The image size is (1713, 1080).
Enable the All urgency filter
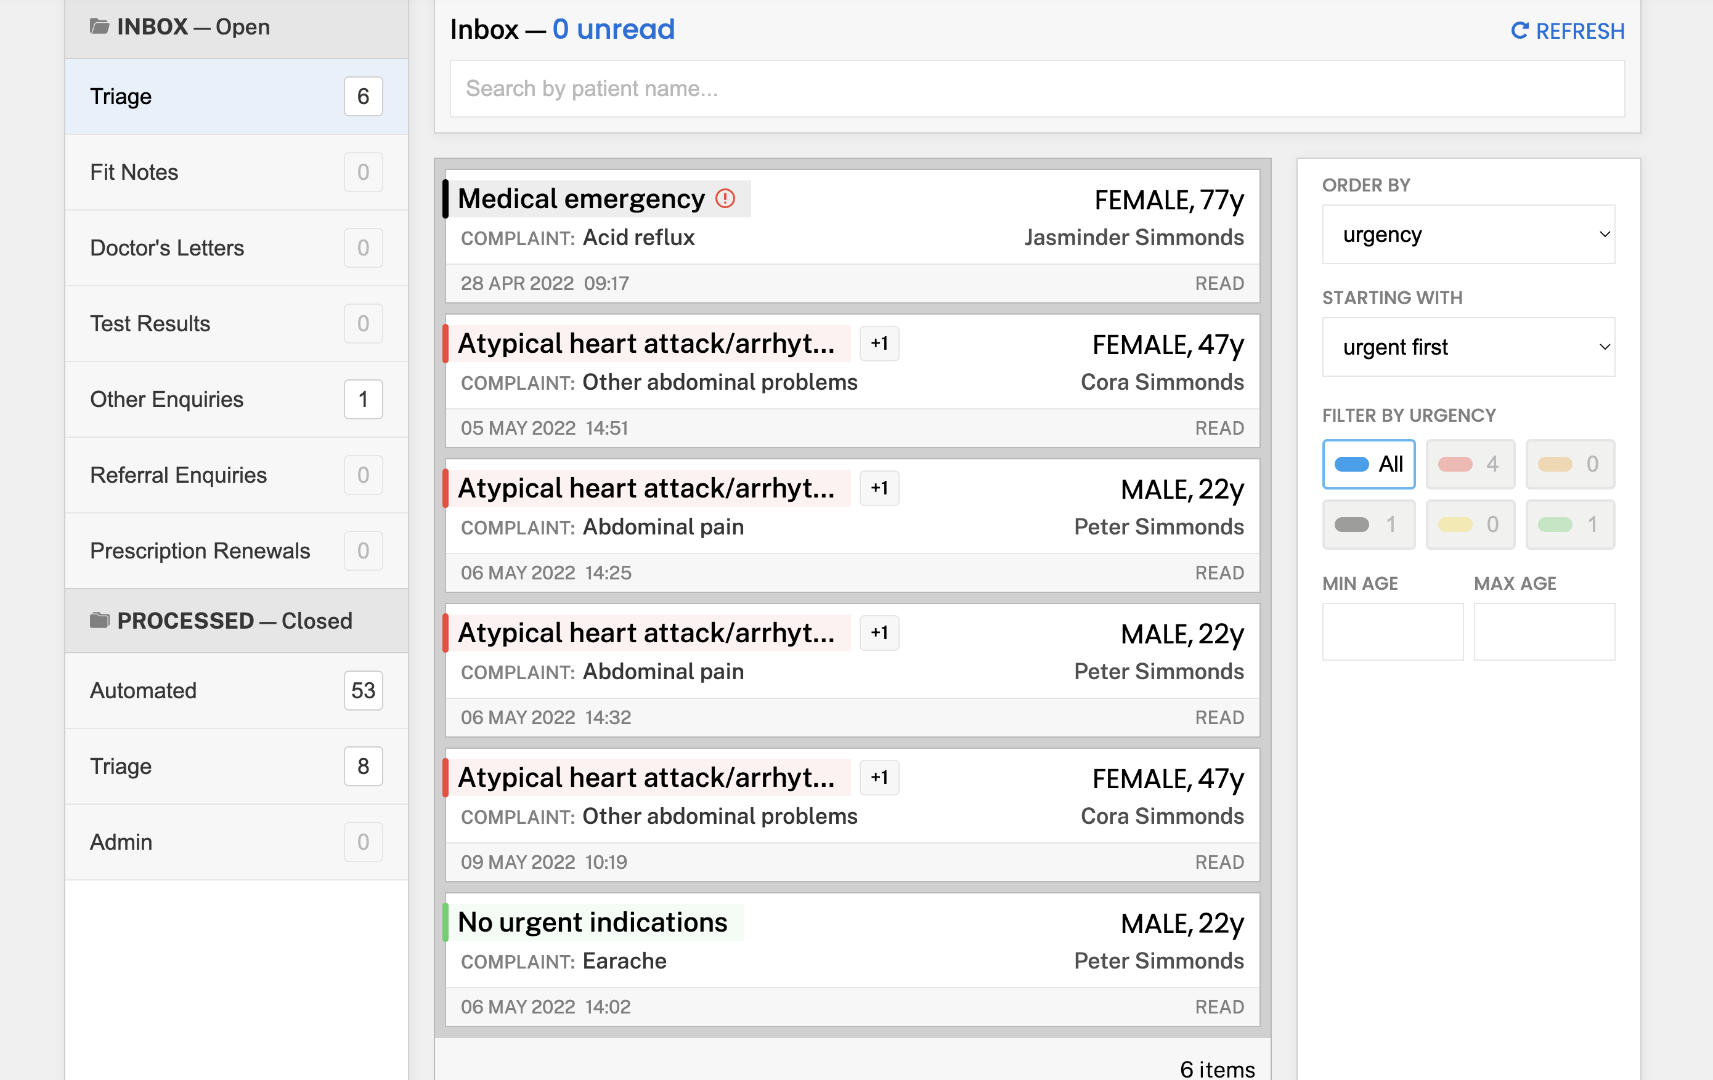pyautogui.click(x=1368, y=464)
